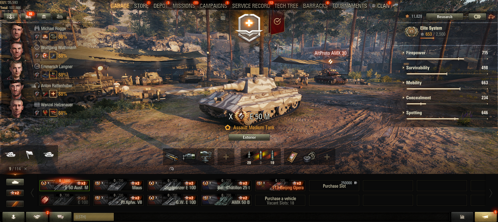Open the bank building icon button
This screenshot has width=498, height=222.
click(44, 16)
